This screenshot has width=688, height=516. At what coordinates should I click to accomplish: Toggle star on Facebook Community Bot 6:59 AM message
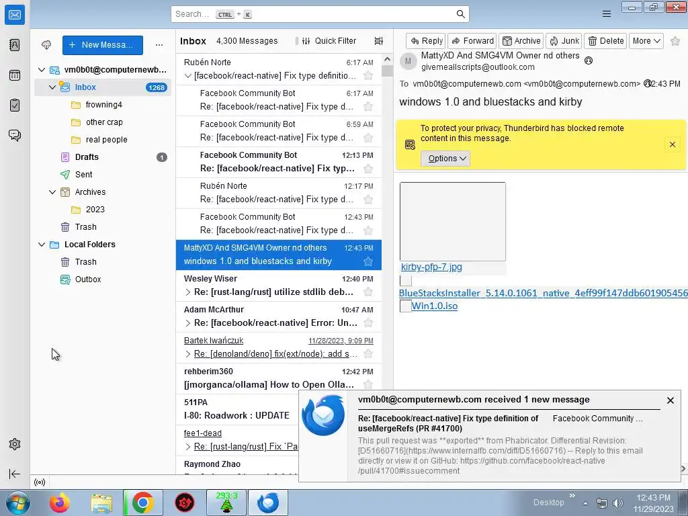point(368,137)
